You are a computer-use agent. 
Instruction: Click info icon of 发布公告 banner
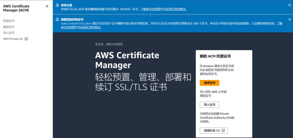[57, 5]
